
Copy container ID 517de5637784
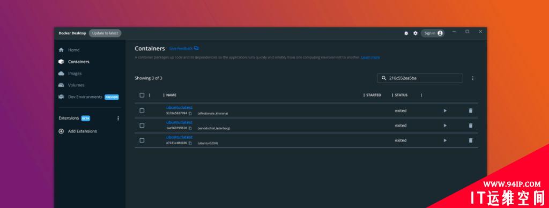(x=190, y=114)
